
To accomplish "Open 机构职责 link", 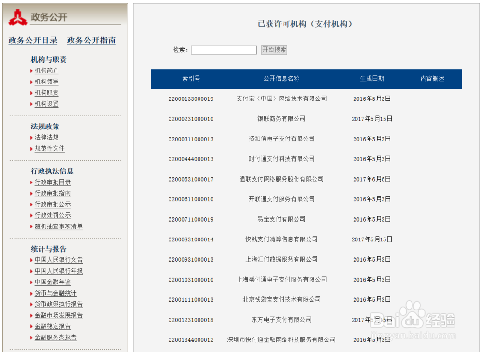I will tap(46, 93).
